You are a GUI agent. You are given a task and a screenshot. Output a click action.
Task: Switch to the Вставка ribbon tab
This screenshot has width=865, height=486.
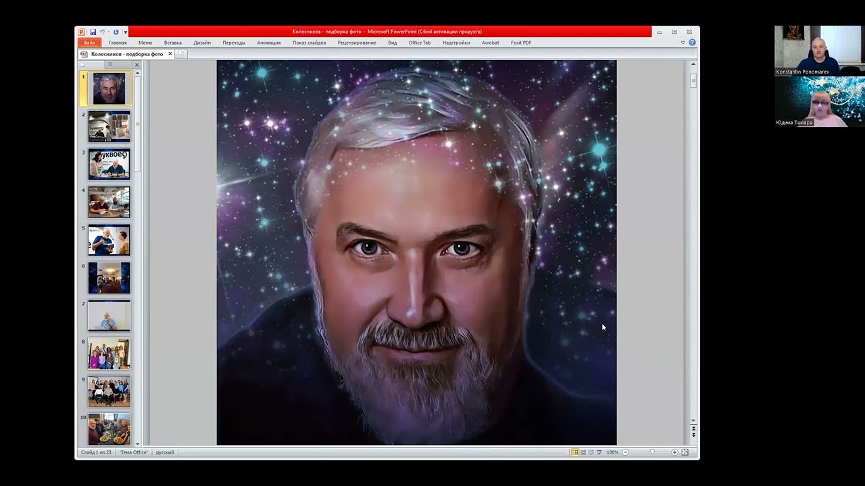tap(173, 43)
